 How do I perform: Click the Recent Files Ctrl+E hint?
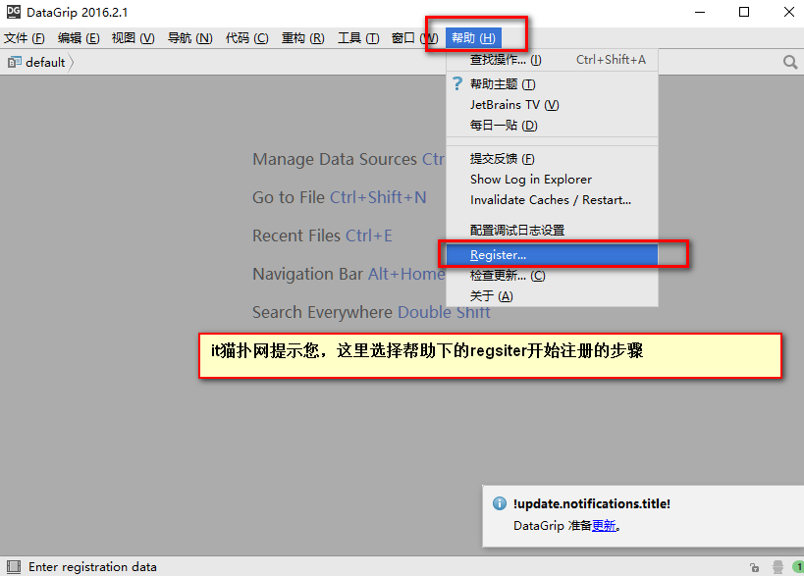point(323,236)
